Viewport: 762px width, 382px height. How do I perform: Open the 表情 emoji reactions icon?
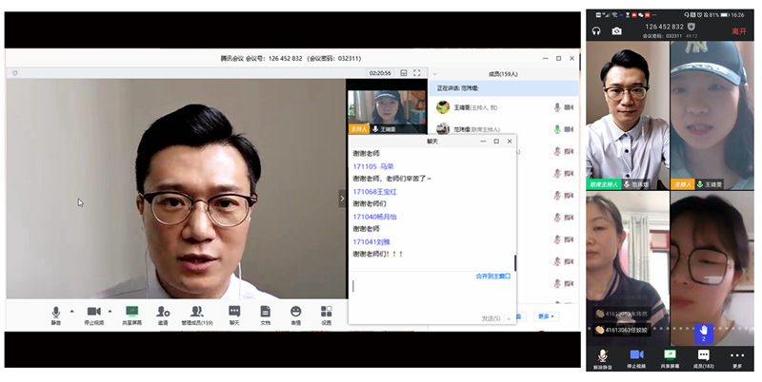point(296,312)
